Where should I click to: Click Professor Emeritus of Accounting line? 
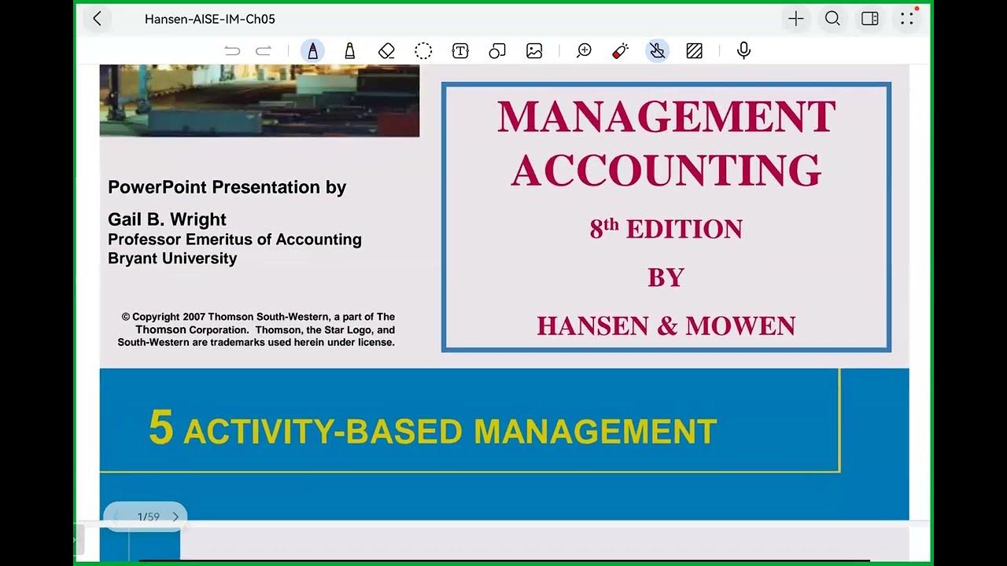[x=234, y=240]
